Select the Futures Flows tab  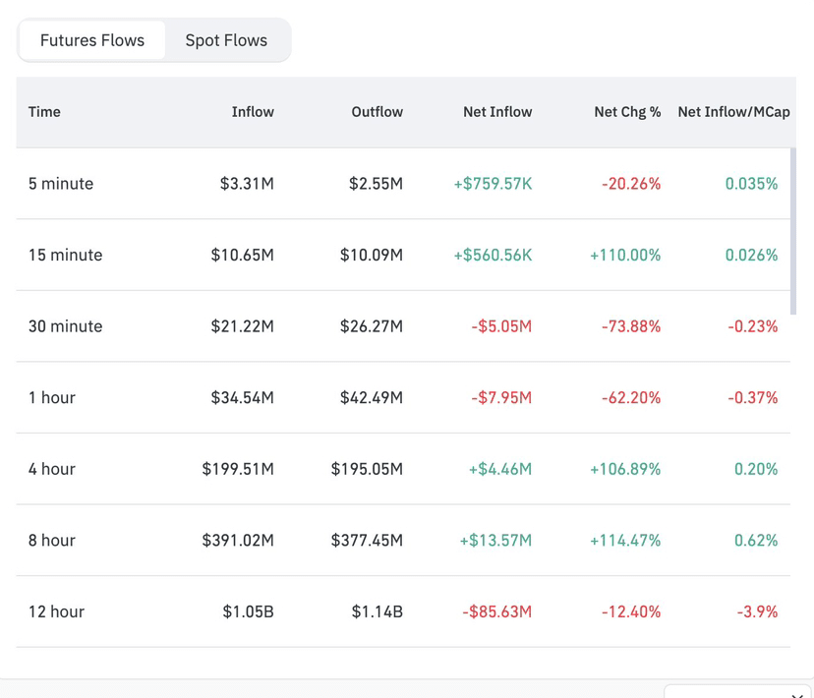(92, 40)
